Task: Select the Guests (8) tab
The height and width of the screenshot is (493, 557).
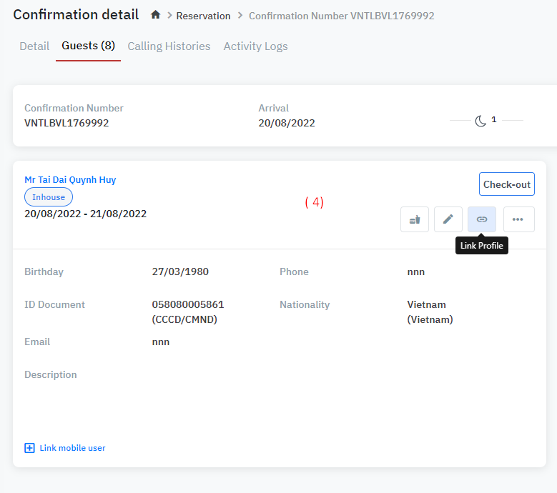Action: (x=88, y=46)
